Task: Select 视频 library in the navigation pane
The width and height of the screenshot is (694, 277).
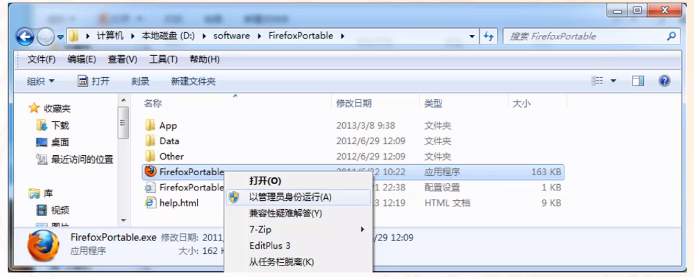Action: pos(60,210)
